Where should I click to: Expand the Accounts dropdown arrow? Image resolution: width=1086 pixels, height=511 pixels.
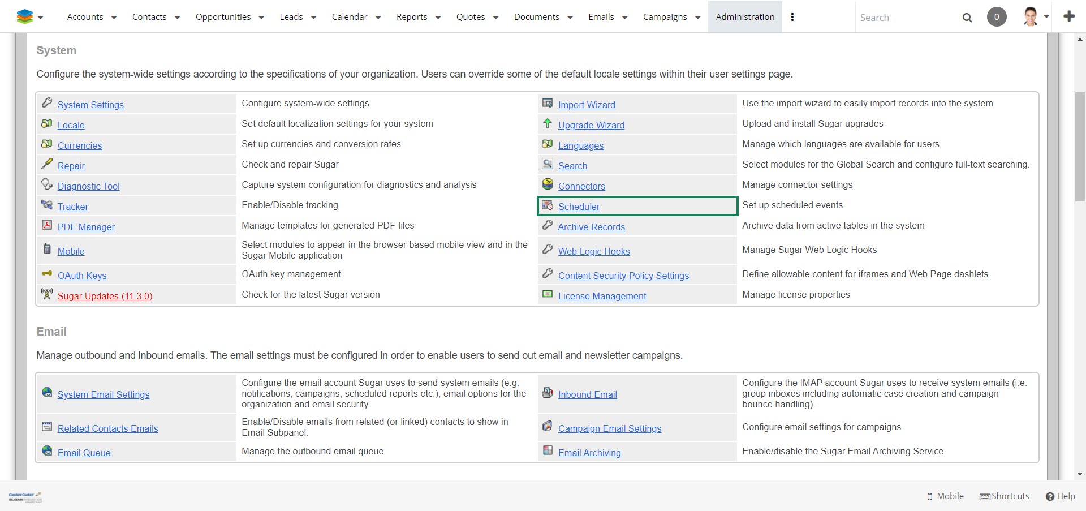click(114, 18)
